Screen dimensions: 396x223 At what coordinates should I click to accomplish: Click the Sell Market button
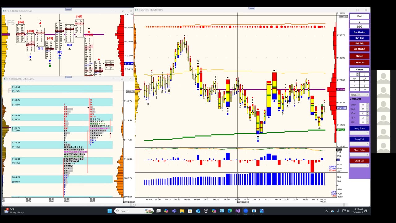(x=359, y=49)
